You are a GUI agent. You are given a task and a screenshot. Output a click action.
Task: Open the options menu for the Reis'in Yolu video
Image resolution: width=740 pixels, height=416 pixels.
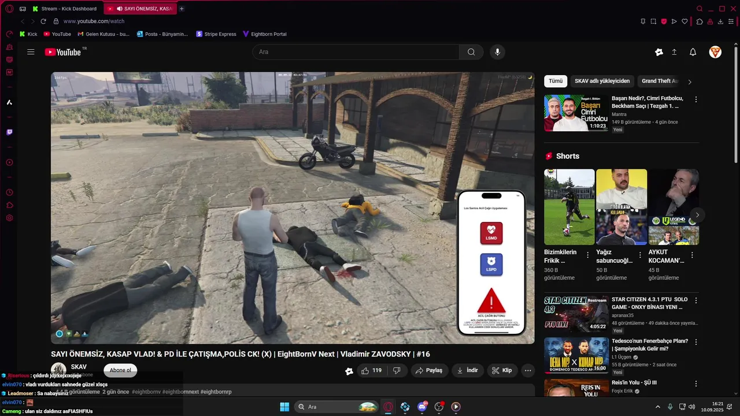click(696, 384)
